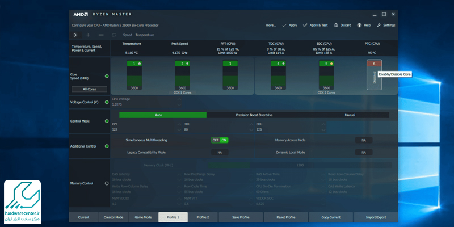Click the Import/Export button
The width and height of the screenshot is (454, 227).
pyautogui.click(x=376, y=217)
